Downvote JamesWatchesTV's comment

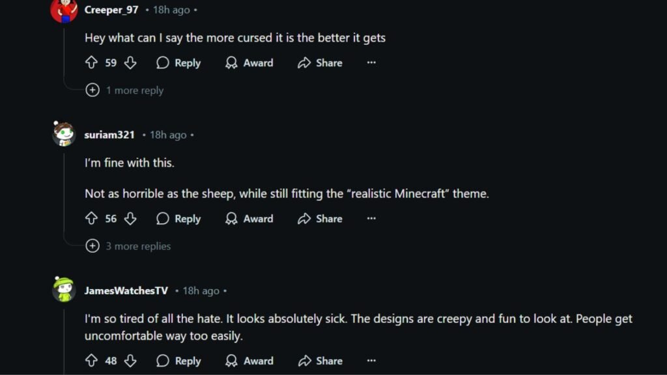[130, 361]
